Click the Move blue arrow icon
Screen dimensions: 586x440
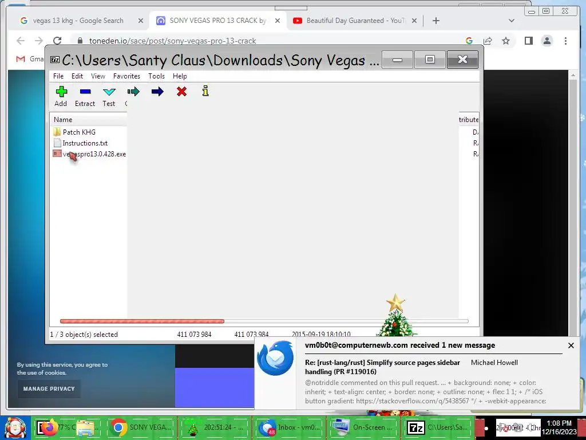(x=157, y=91)
